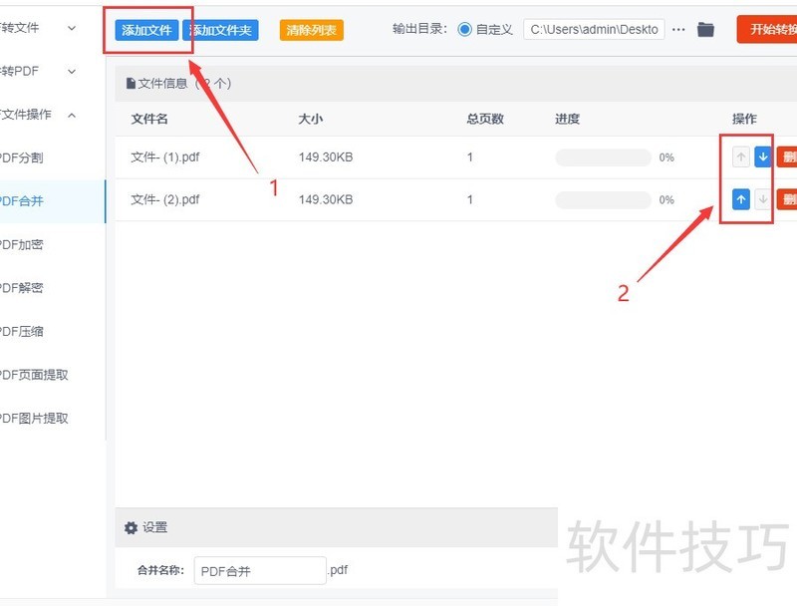Click 149.30KB size of 文件- (2).pdf
Screen dimensions: 797x606
click(326, 199)
